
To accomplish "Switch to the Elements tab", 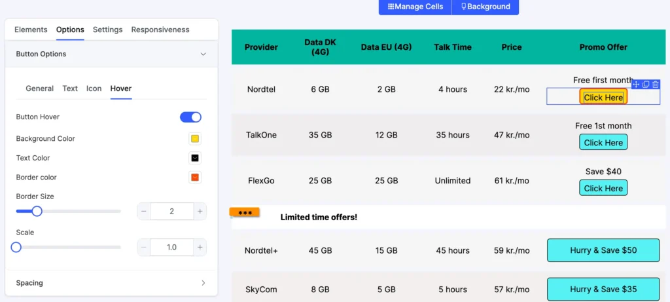I will pos(31,29).
